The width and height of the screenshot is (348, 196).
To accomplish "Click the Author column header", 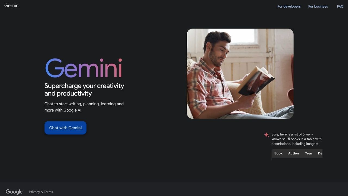I will (294, 153).
